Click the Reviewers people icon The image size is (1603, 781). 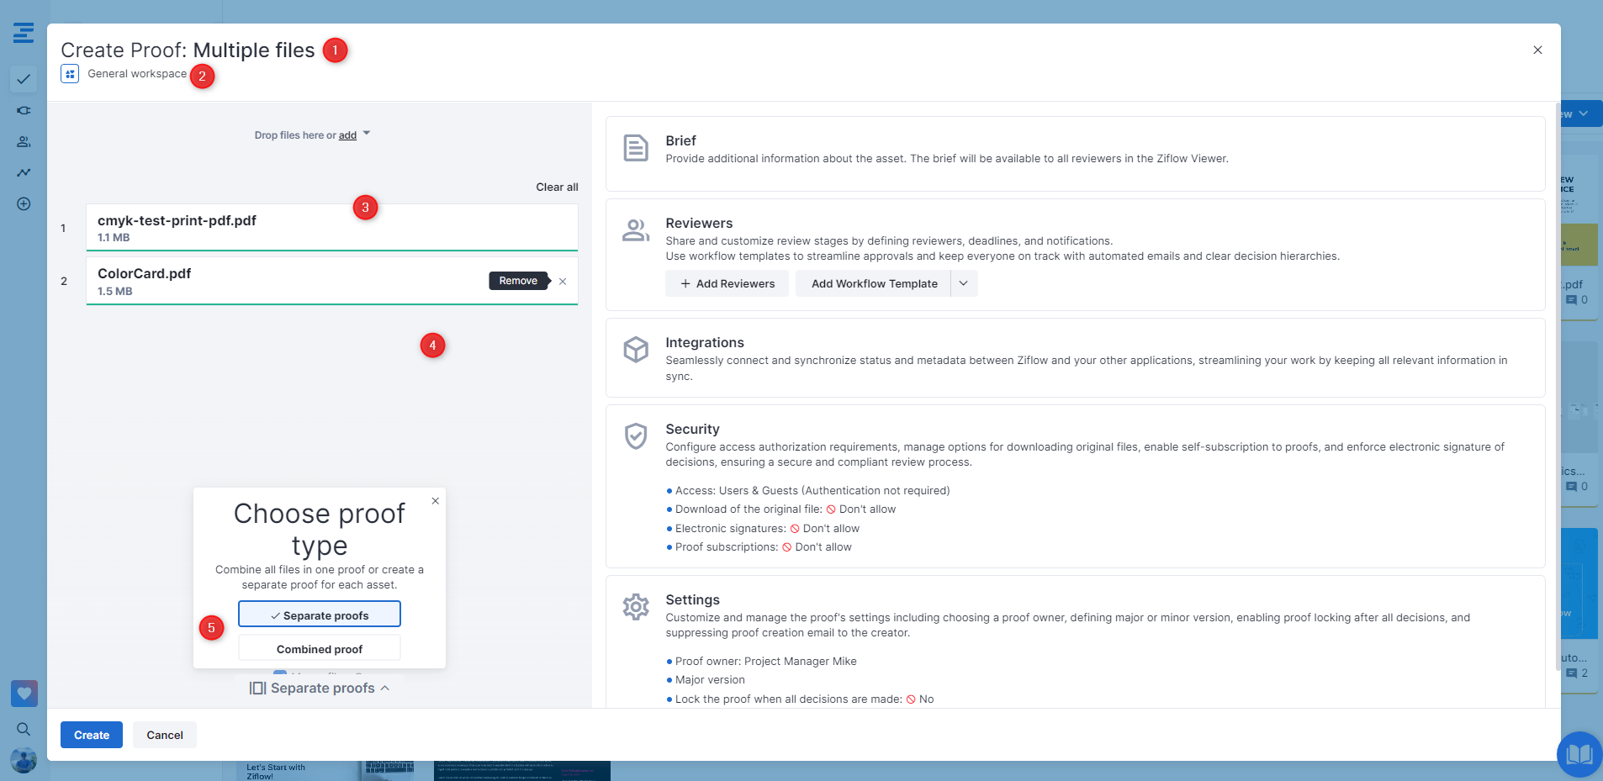(636, 230)
